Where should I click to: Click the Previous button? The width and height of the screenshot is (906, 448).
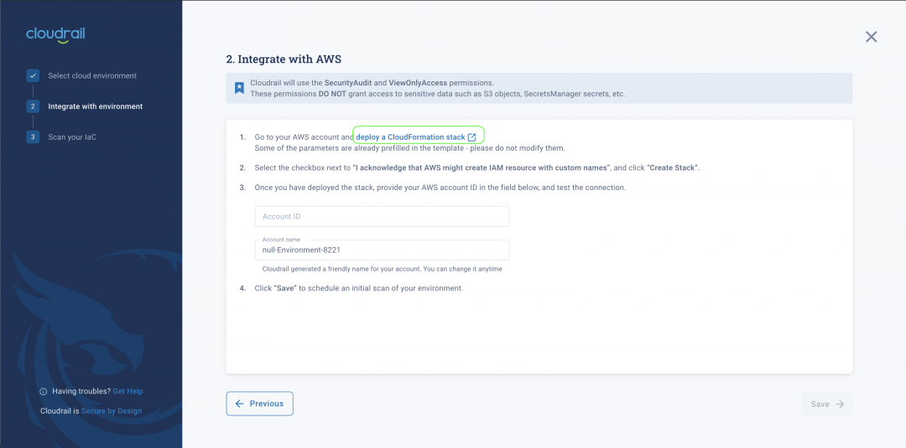coord(259,404)
